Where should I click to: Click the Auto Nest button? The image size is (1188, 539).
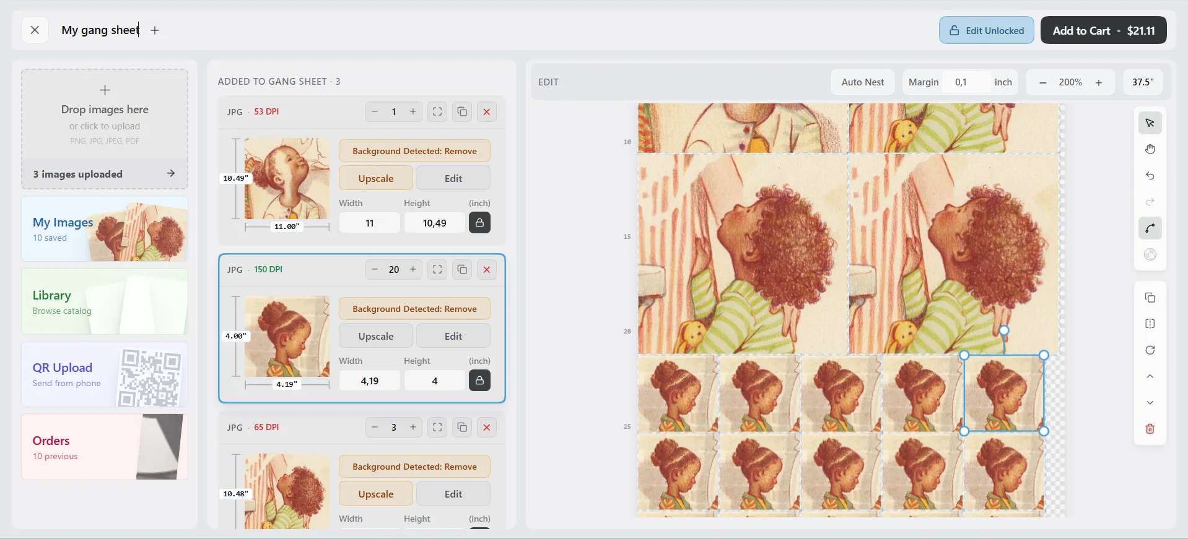point(862,82)
